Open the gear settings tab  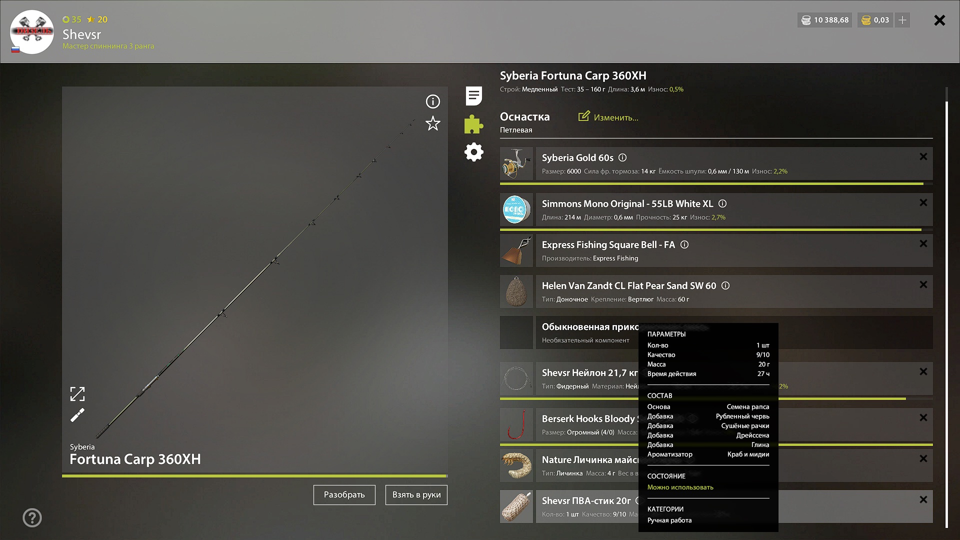(473, 152)
